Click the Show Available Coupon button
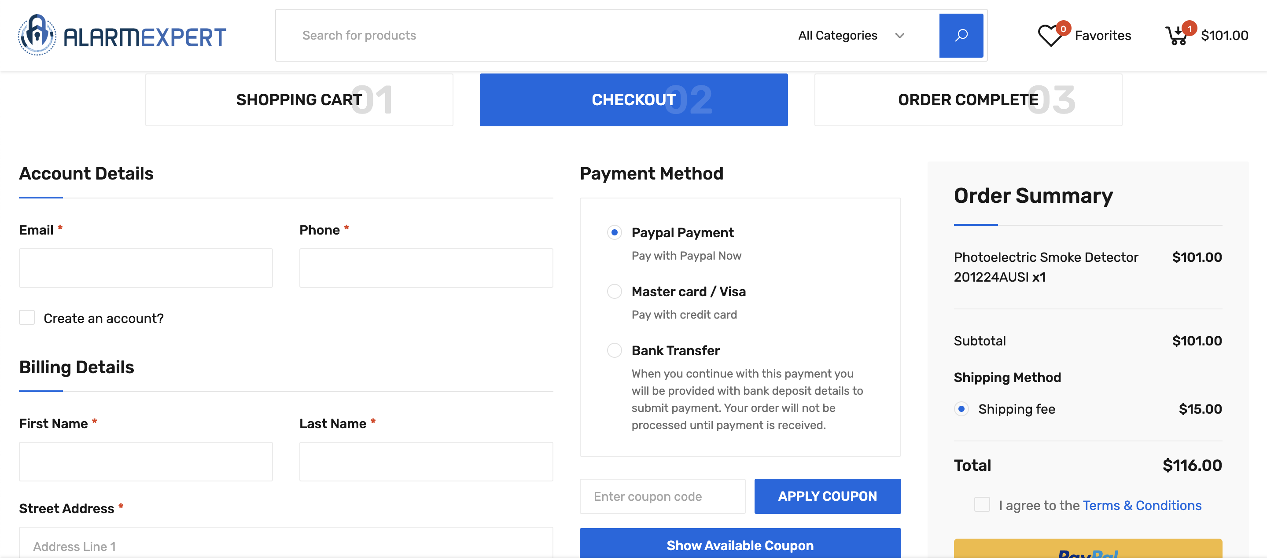This screenshot has height=558, width=1267. pyautogui.click(x=740, y=545)
